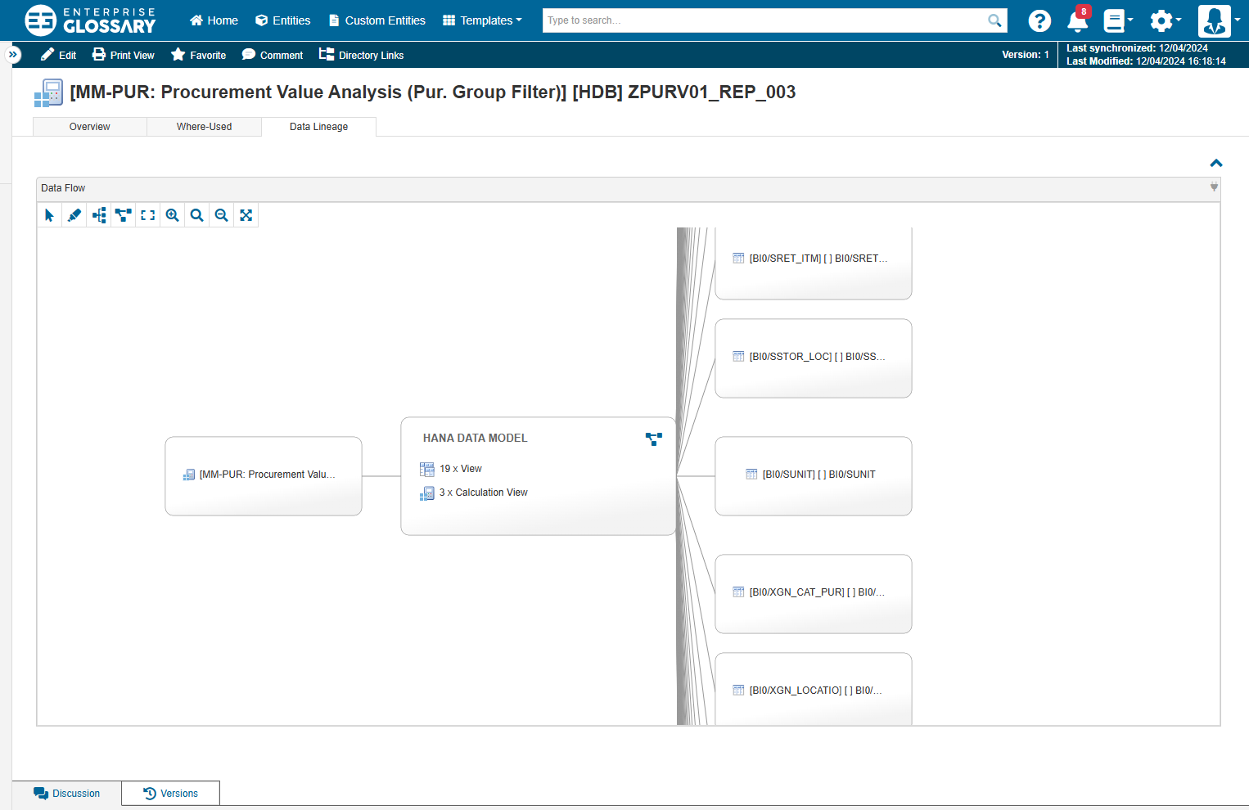Click the Enterprise Glossary logo
Screen dimensions: 1249x810
pyautogui.click(x=90, y=20)
